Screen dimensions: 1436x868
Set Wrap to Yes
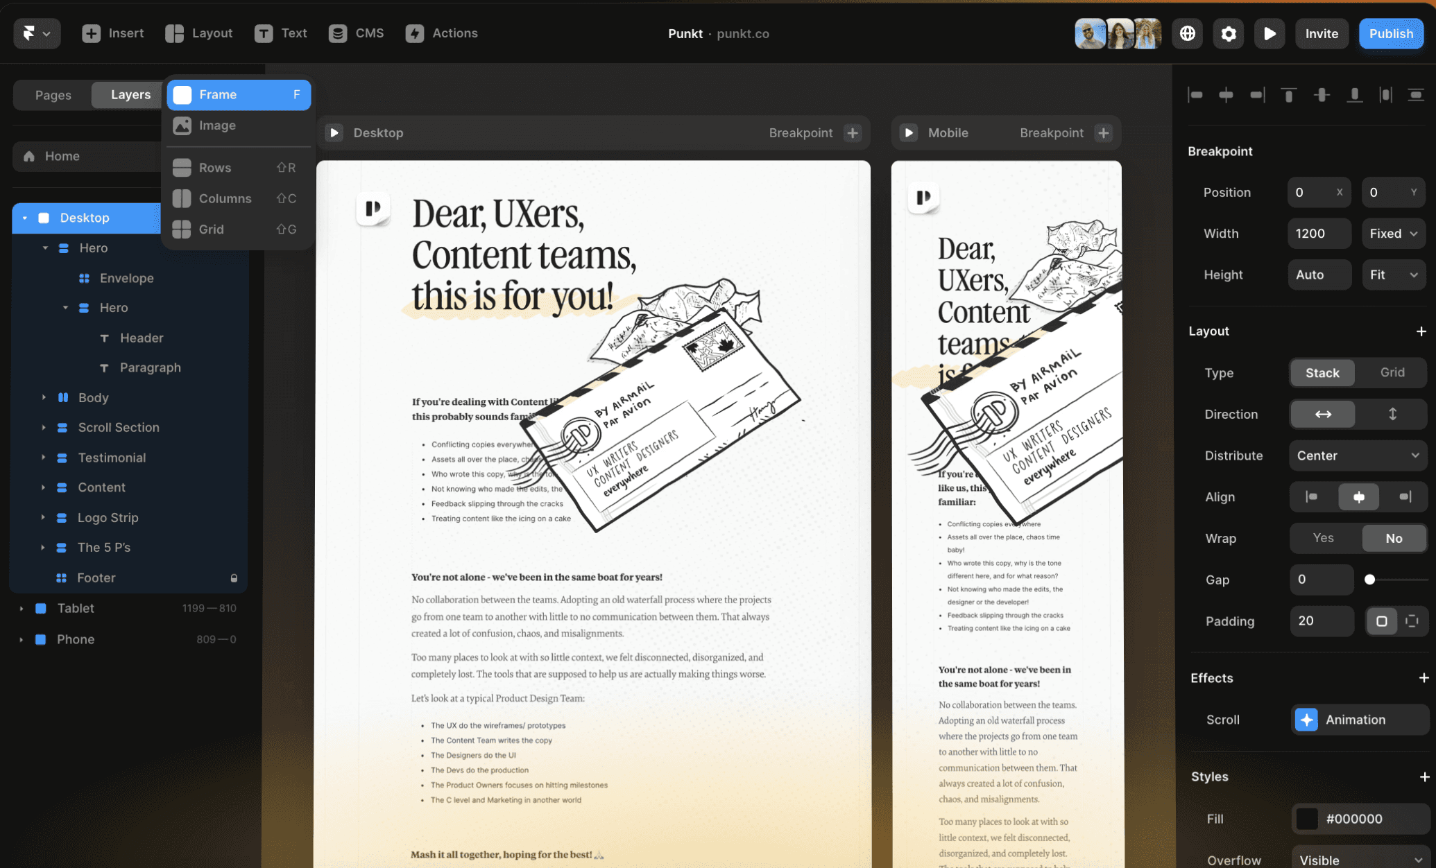pos(1324,538)
